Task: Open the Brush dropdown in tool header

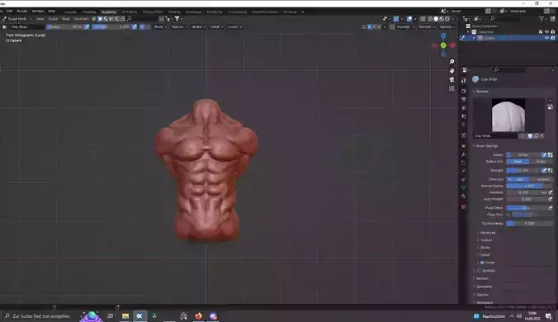Action: coord(160,27)
